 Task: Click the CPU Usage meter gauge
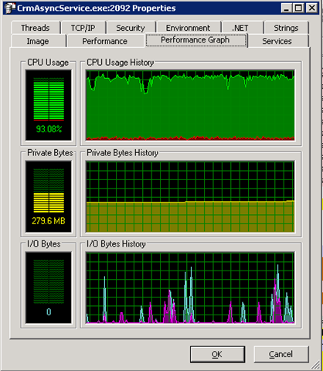point(49,105)
